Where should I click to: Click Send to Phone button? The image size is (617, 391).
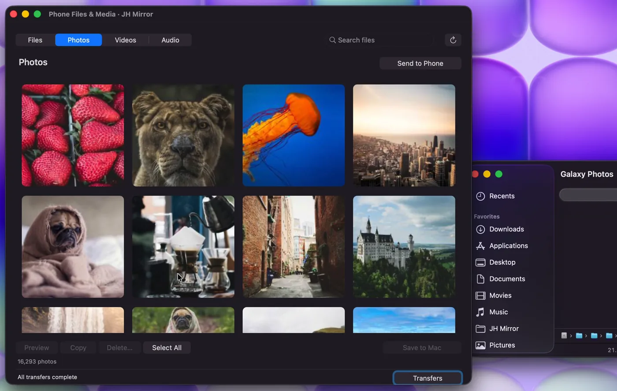coord(420,63)
